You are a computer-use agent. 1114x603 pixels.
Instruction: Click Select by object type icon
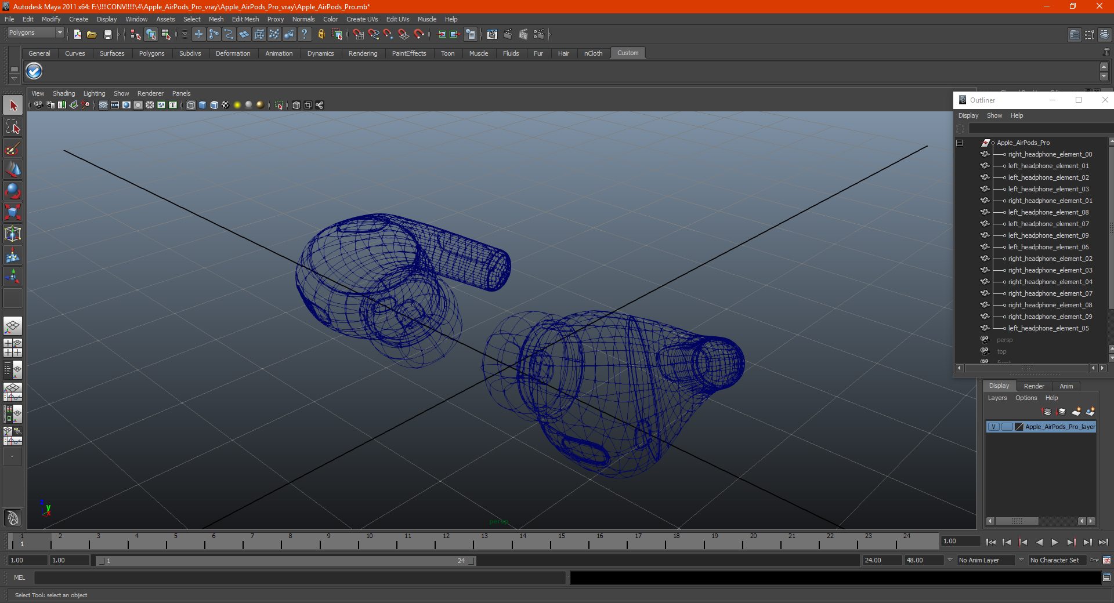[x=151, y=35]
